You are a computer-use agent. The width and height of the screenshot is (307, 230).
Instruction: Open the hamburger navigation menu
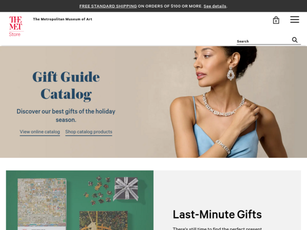(x=295, y=19)
